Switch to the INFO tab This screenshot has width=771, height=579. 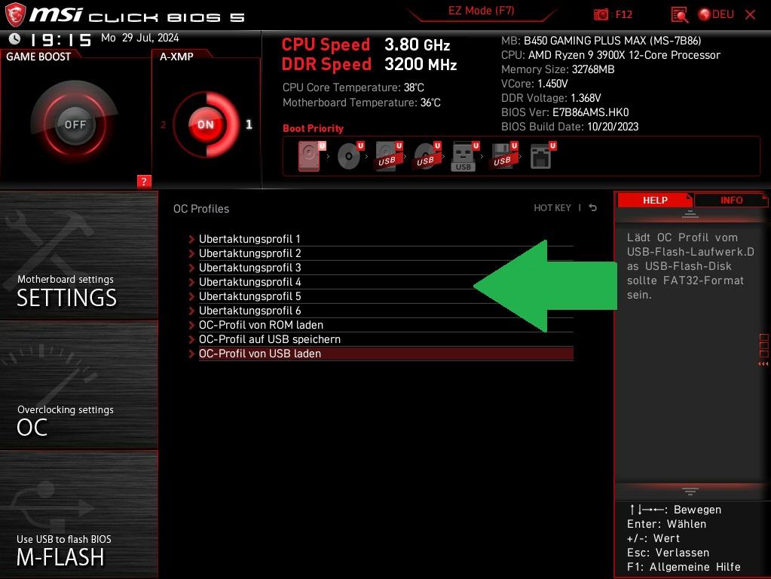[x=731, y=201]
